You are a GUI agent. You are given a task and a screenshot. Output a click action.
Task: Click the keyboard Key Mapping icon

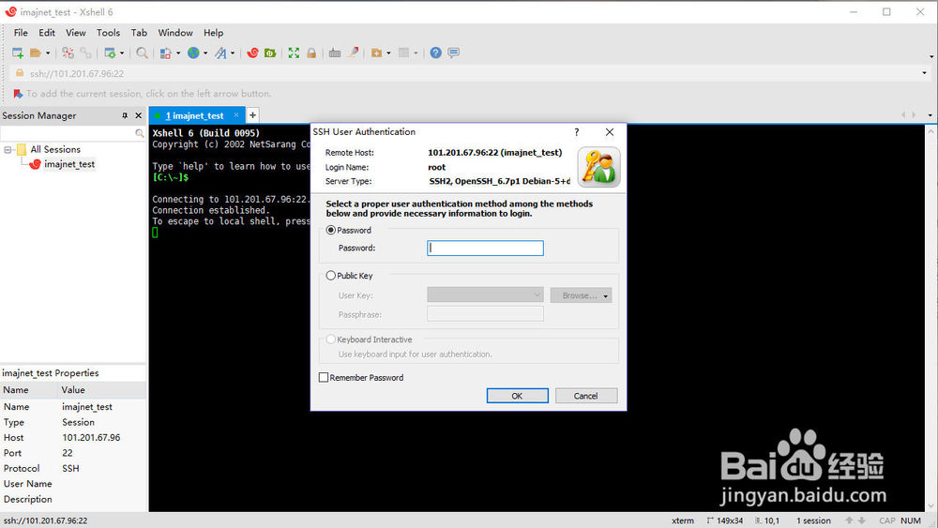click(335, 53)
